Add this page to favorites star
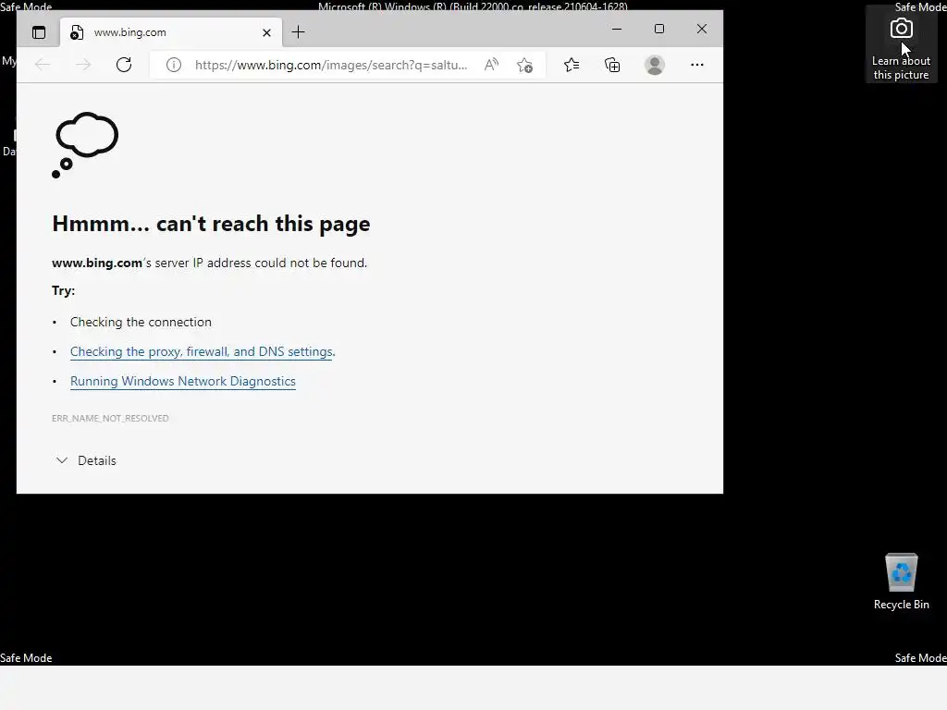The width and height of the screenshot is (947, 710). (525, 66)
